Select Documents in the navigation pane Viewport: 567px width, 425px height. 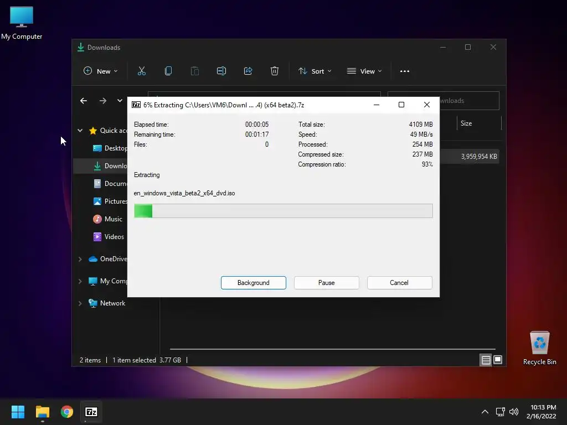(110, 184)
